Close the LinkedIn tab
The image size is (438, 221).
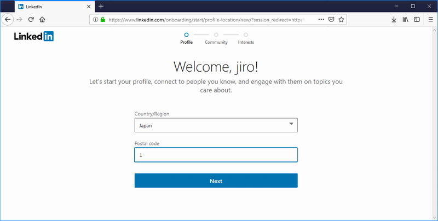(x=89, y=7)
